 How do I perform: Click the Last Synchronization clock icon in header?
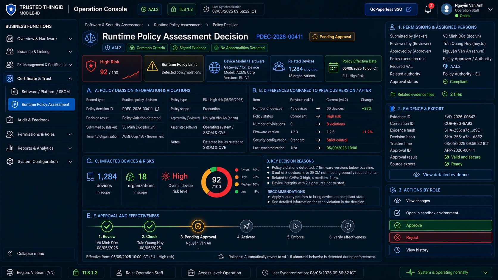tap(206, 9)
